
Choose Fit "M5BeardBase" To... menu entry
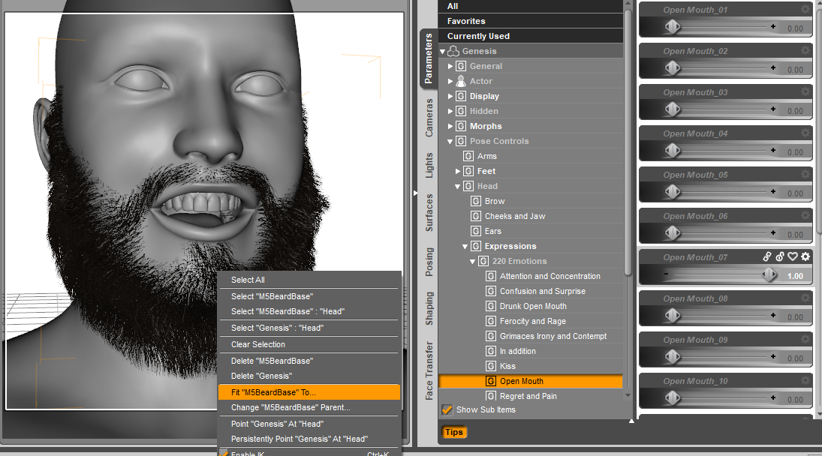click(x=309, y=392)
